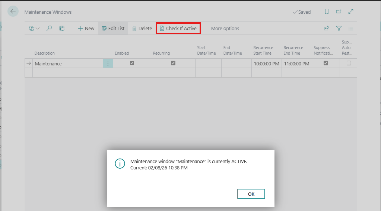This screenshot has width=381, height=211.
Task: Open the Copilot dropdown in toolbar
Action: pyautogui.click(x=34, y=28)
